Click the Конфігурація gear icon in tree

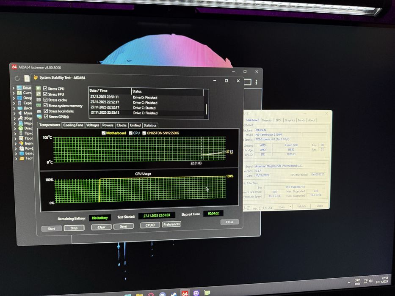(x=22, y=148)
